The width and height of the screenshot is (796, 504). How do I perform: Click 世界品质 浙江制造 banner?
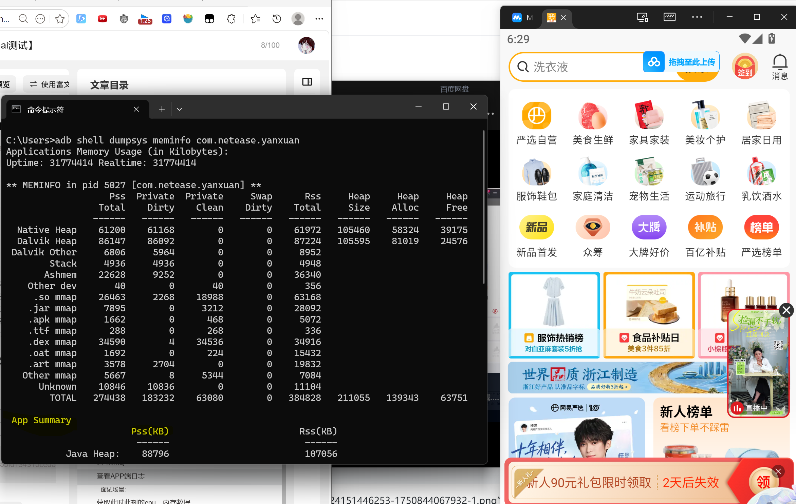(x=617, y=377)
